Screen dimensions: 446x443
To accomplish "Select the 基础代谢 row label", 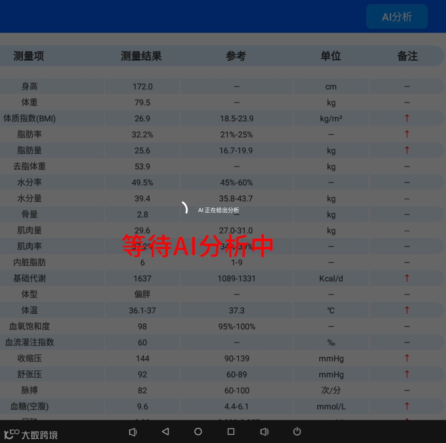I will pos(29,278).
